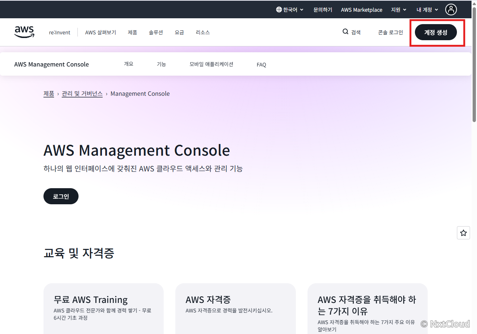This screenshot has height=334, width=477.
Task: Click the 하나의 웹 인터페이스 subtitle text
Action: [x=143, y=169]
